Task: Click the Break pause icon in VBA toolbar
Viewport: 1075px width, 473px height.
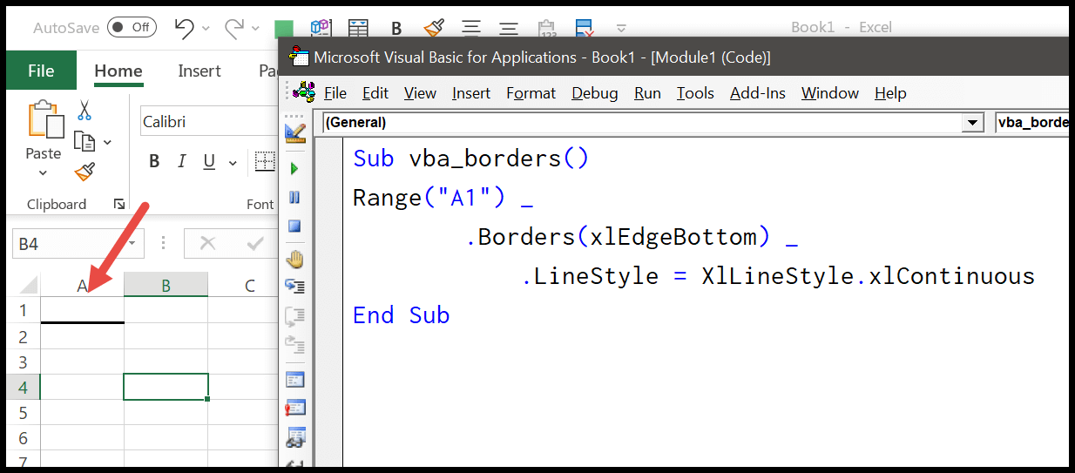Action: coord(294,198)
